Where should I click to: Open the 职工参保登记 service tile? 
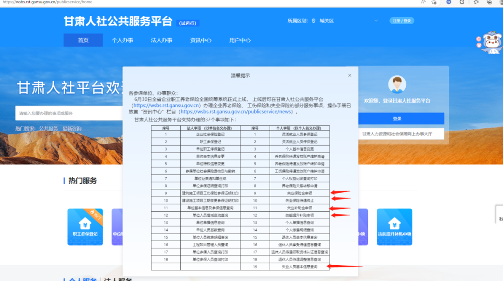point(85,226)
